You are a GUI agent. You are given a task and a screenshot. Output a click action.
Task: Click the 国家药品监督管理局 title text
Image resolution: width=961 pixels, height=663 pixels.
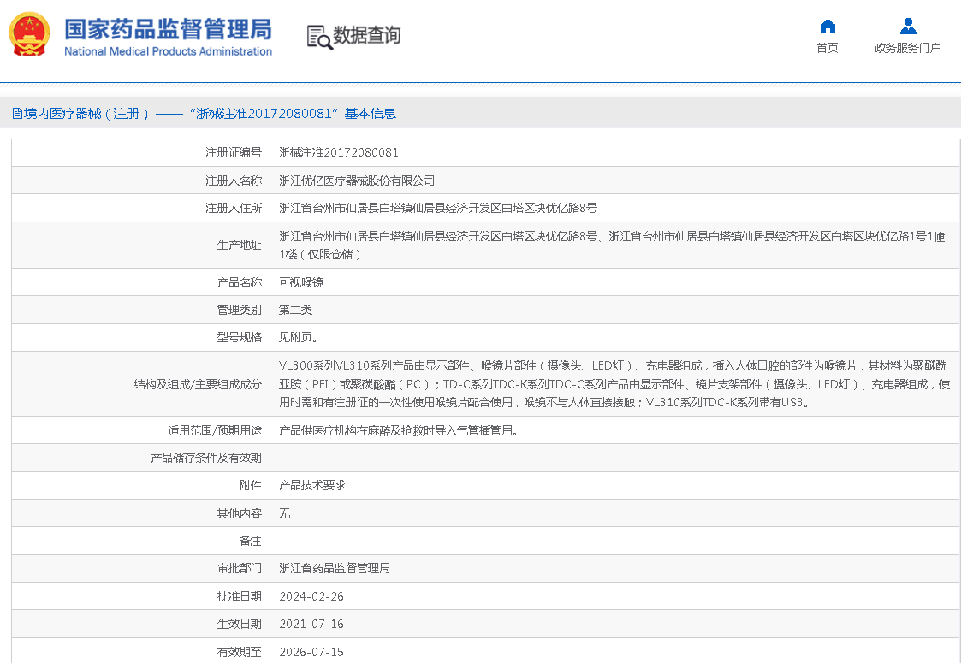point(168,28)
